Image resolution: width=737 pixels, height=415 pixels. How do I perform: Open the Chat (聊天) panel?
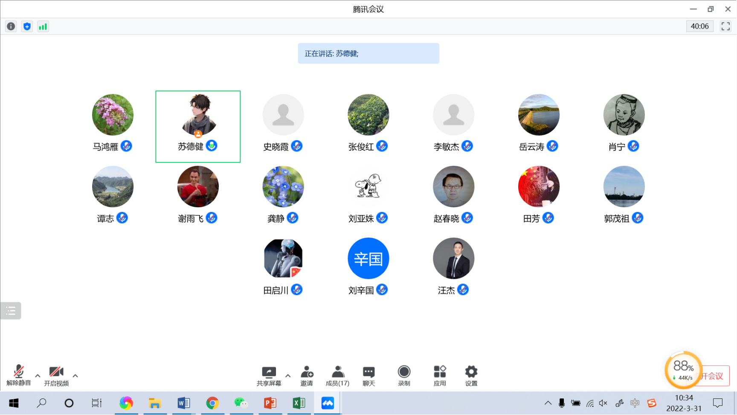tap(368, 376)
